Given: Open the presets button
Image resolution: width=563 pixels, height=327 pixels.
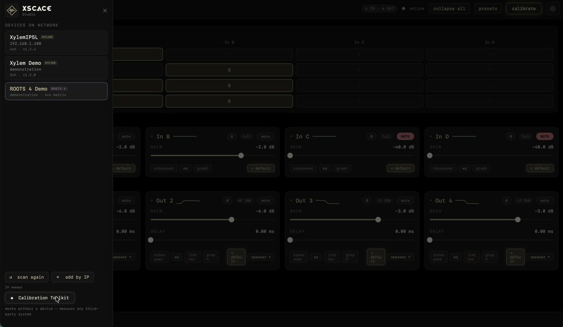Looking at the screenshot, I should (x=488, y=8).
